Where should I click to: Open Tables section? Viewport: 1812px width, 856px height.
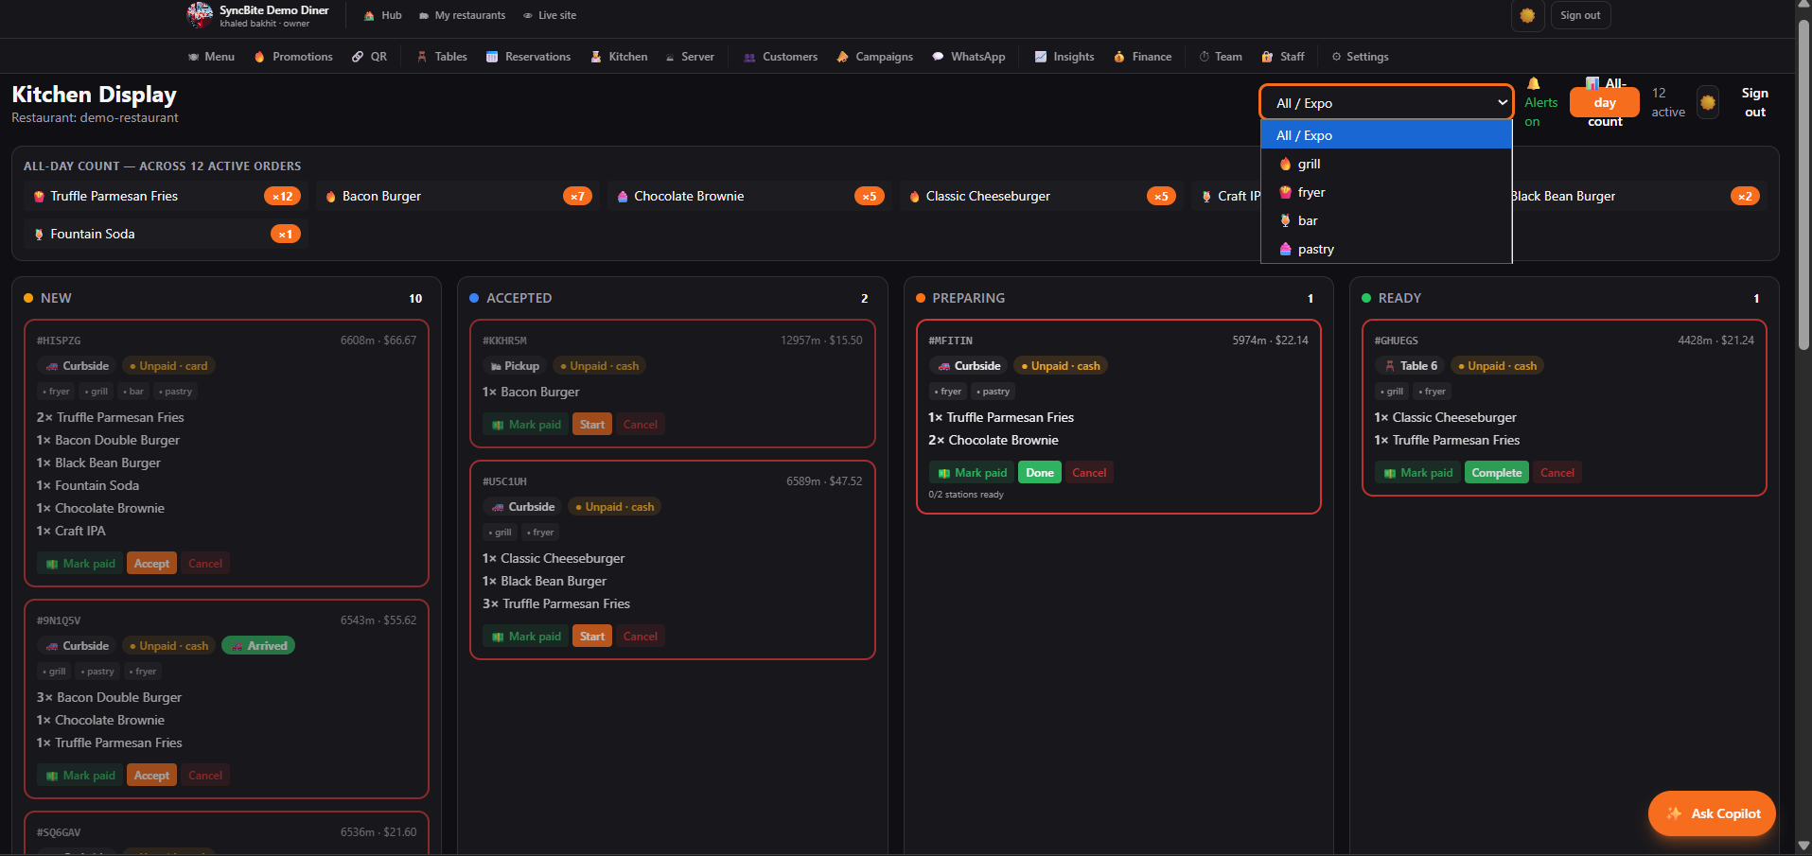click(442, 57)
